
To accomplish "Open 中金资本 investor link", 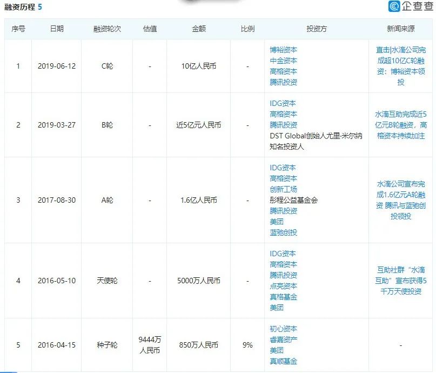I will pos(283,61).
